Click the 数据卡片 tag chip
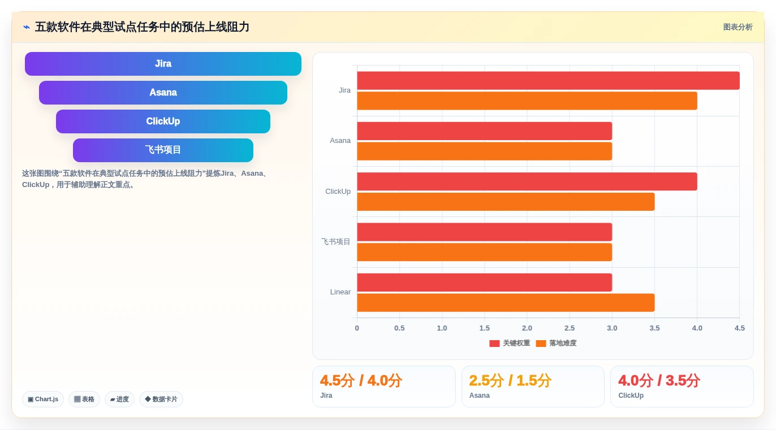Screen dimensions: 776x430 (161, 399)
